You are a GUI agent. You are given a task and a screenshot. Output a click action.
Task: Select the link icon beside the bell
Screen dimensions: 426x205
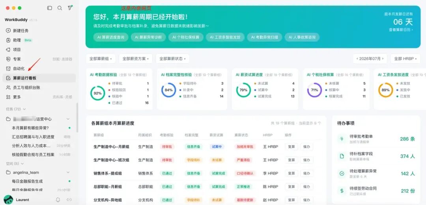click(69, 199)
